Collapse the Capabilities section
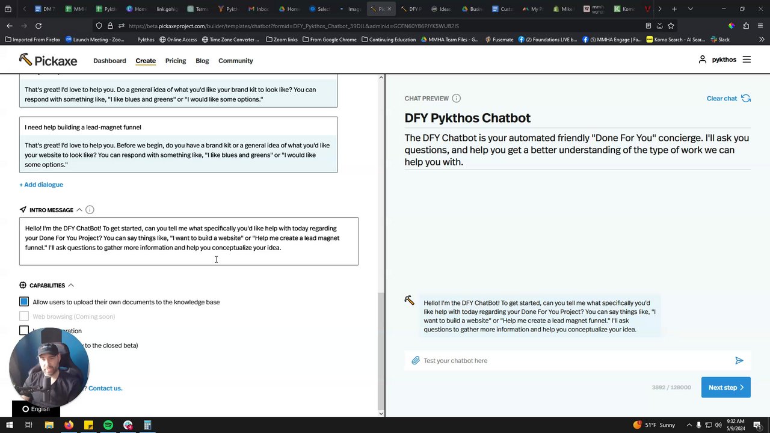 pos(70,285)
